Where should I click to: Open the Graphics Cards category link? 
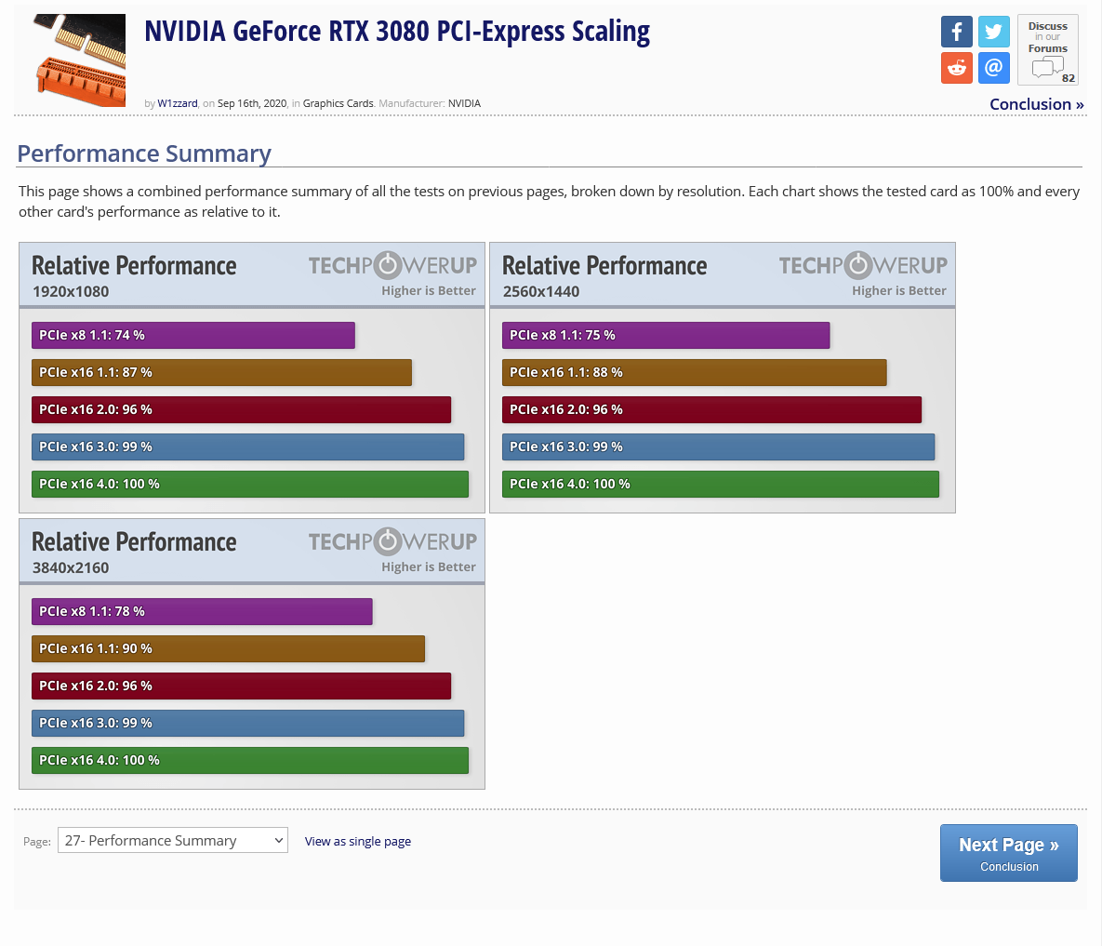coord(338,103)
